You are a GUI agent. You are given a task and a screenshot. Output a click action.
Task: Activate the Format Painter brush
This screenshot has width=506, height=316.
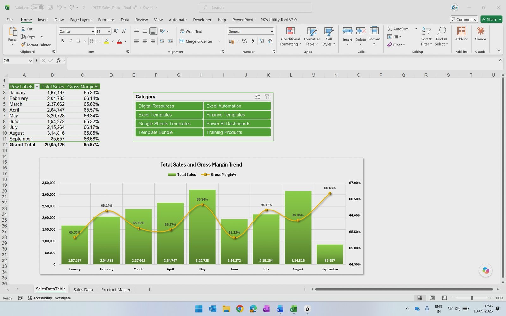point(23,45)
